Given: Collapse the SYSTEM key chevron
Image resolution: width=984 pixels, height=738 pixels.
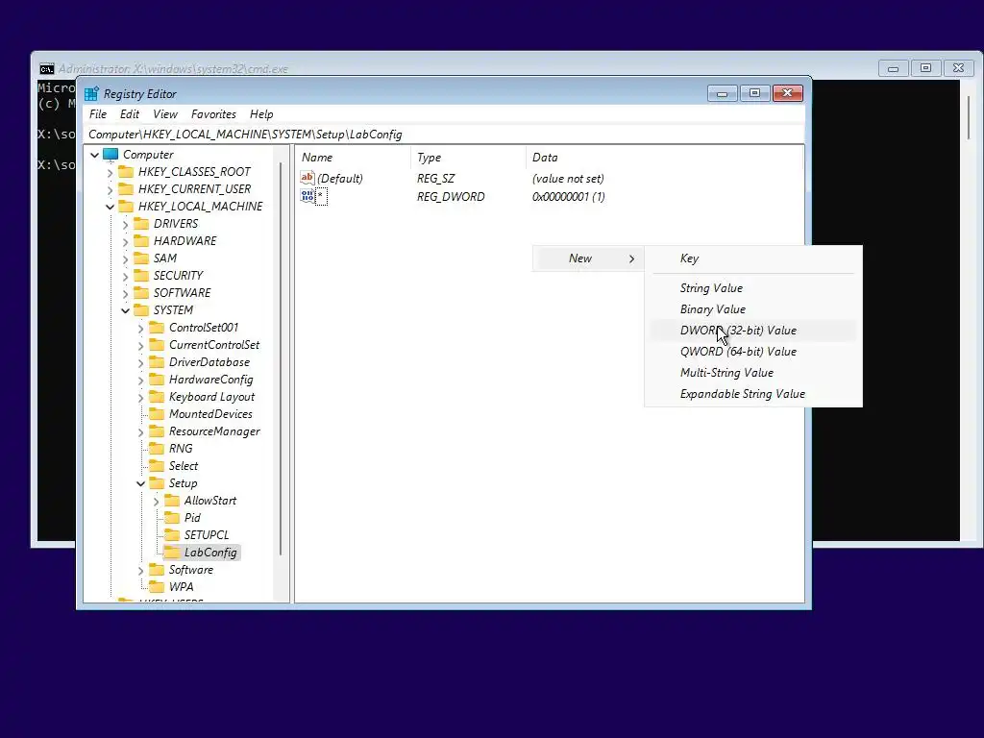Looking at the screenshot, I should coord(126,310).
